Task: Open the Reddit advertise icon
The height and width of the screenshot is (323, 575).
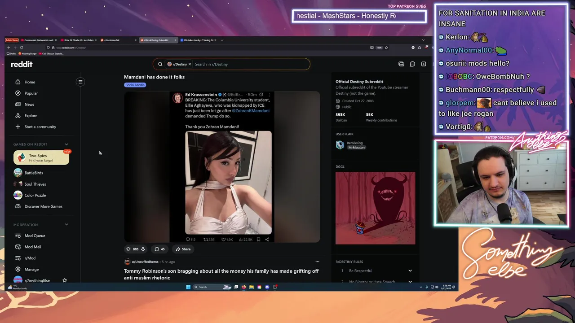Action: [x=401, y=64]
